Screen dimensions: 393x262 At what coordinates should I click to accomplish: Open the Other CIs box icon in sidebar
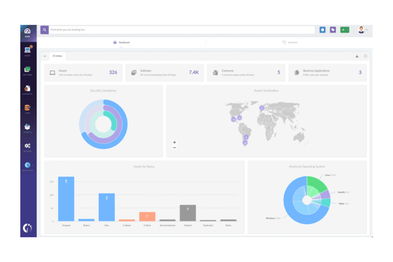point(27,128)
